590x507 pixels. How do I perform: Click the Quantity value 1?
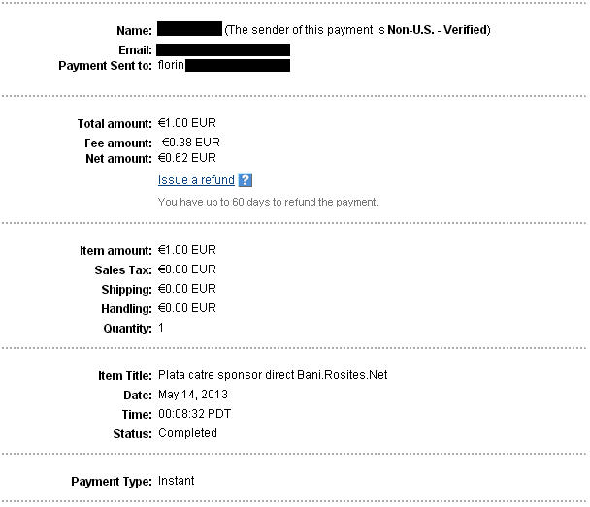(161, 328)
